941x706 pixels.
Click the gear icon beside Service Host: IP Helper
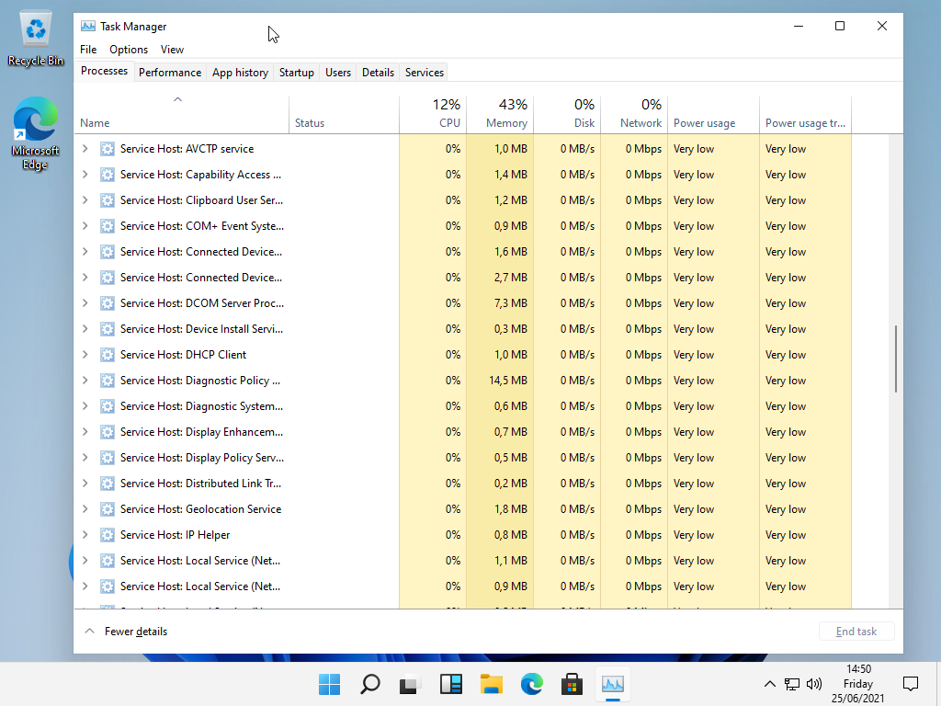click(x=108, y=535)
